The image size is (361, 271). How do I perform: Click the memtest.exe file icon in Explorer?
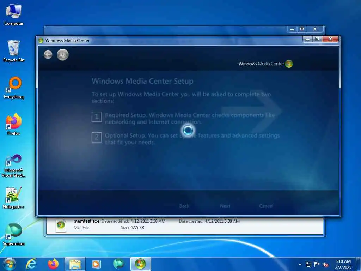(61, 225)
